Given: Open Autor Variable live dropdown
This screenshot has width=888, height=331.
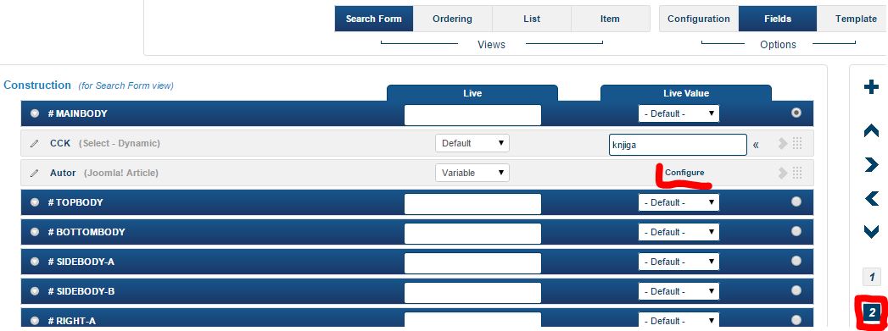Looking at the screenshot, I should click(472, 173).
